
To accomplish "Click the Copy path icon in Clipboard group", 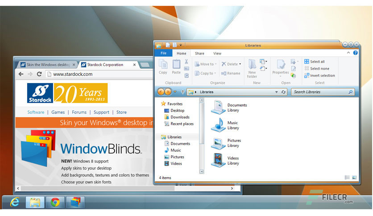I will (186, 69).
